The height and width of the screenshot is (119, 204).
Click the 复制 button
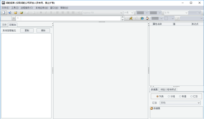(x=27, y=31)
